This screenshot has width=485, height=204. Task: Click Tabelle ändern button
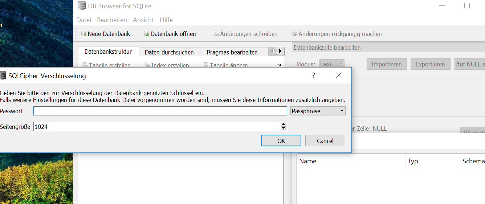225,65
